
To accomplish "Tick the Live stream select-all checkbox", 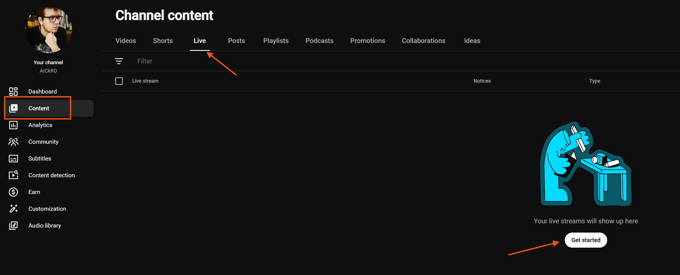I will [x=119, y=81].
